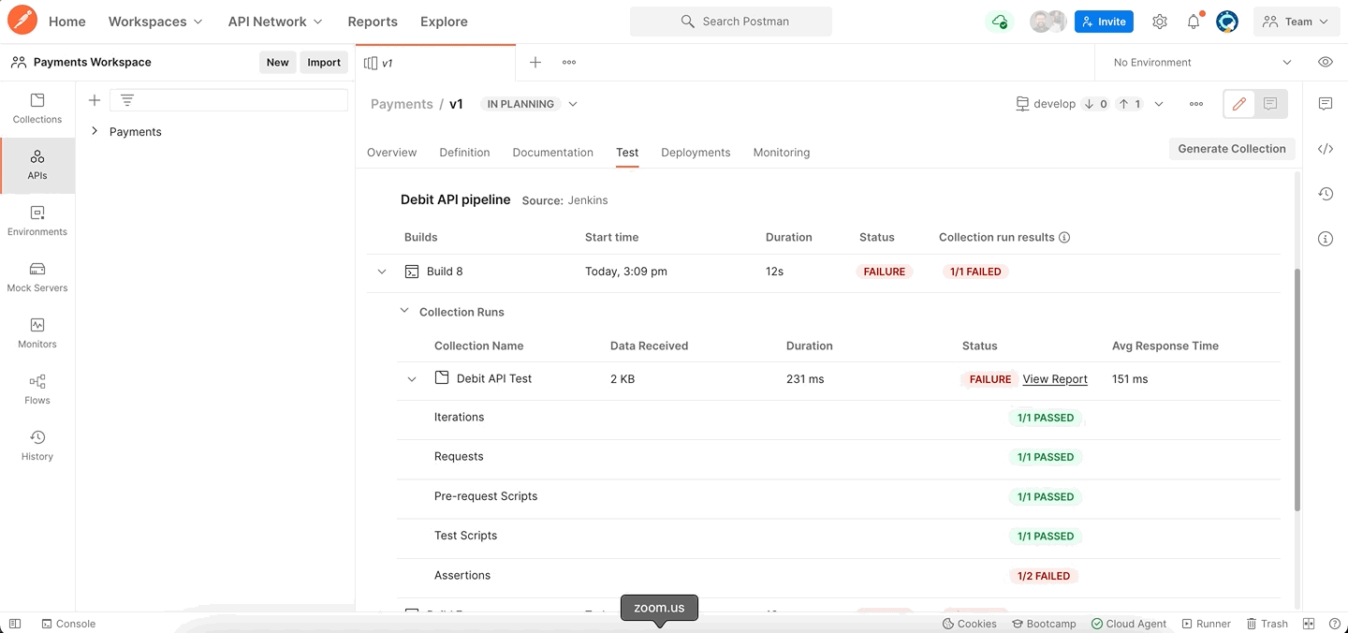Open the code snippet panel icon

1325,149
